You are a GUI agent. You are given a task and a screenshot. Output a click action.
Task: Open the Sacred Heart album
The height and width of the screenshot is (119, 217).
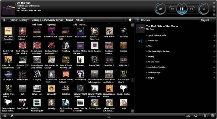pos(80,75)
